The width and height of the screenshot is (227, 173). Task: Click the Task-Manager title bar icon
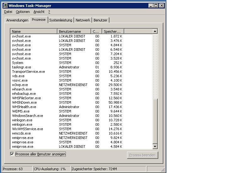[x=5, y=5]
